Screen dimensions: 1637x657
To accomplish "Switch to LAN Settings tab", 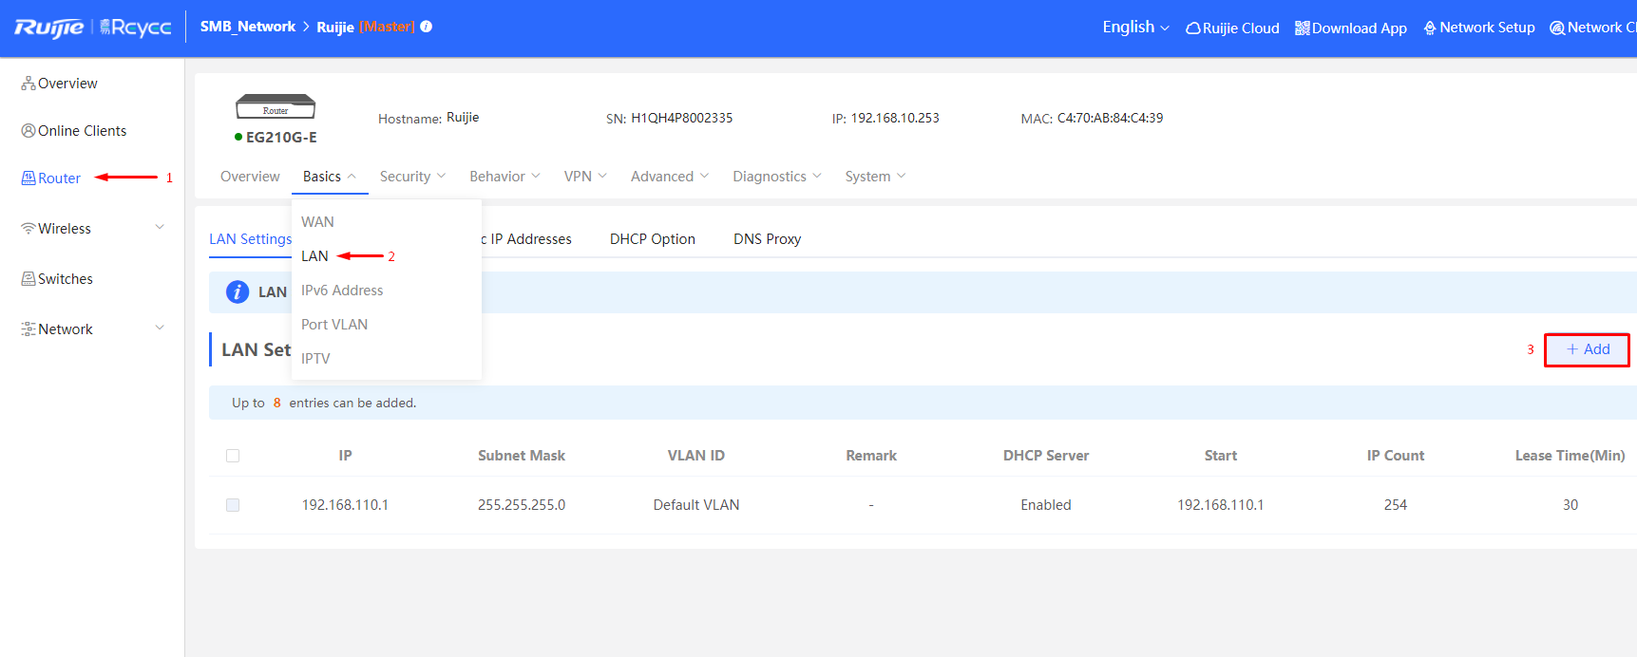I will click(251, 239).
